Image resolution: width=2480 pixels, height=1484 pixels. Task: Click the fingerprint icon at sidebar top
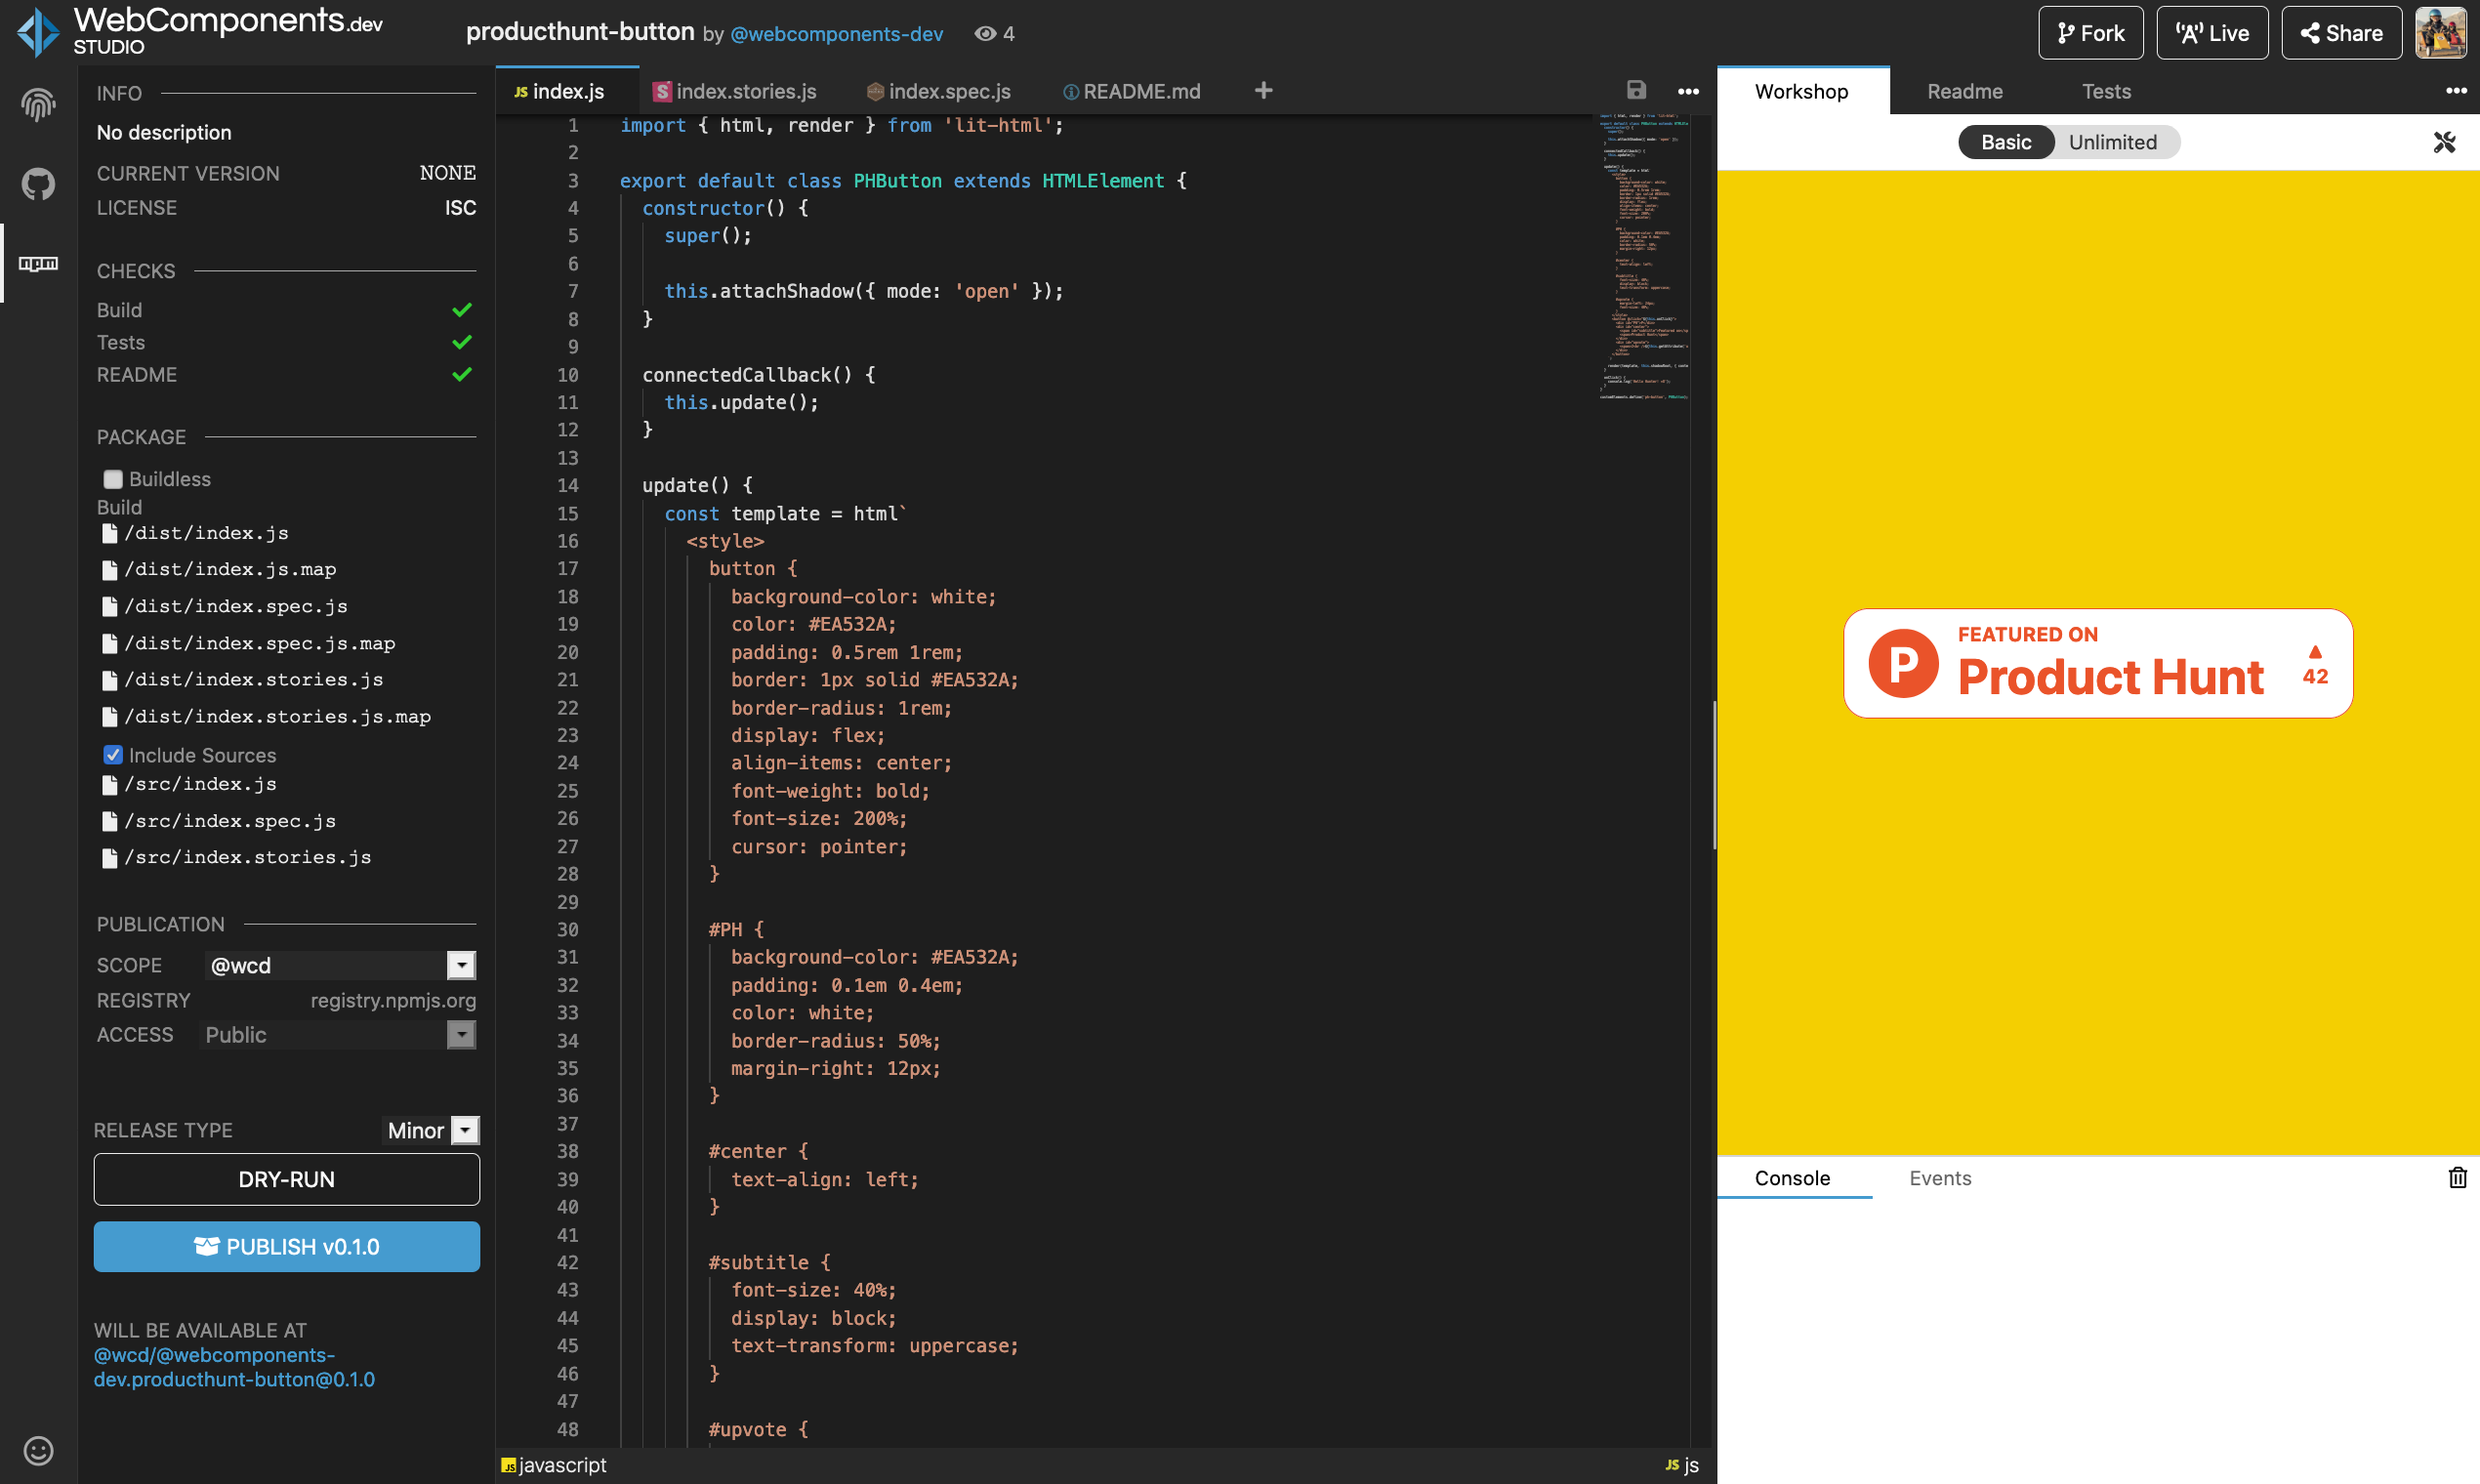tap(37, 104)
